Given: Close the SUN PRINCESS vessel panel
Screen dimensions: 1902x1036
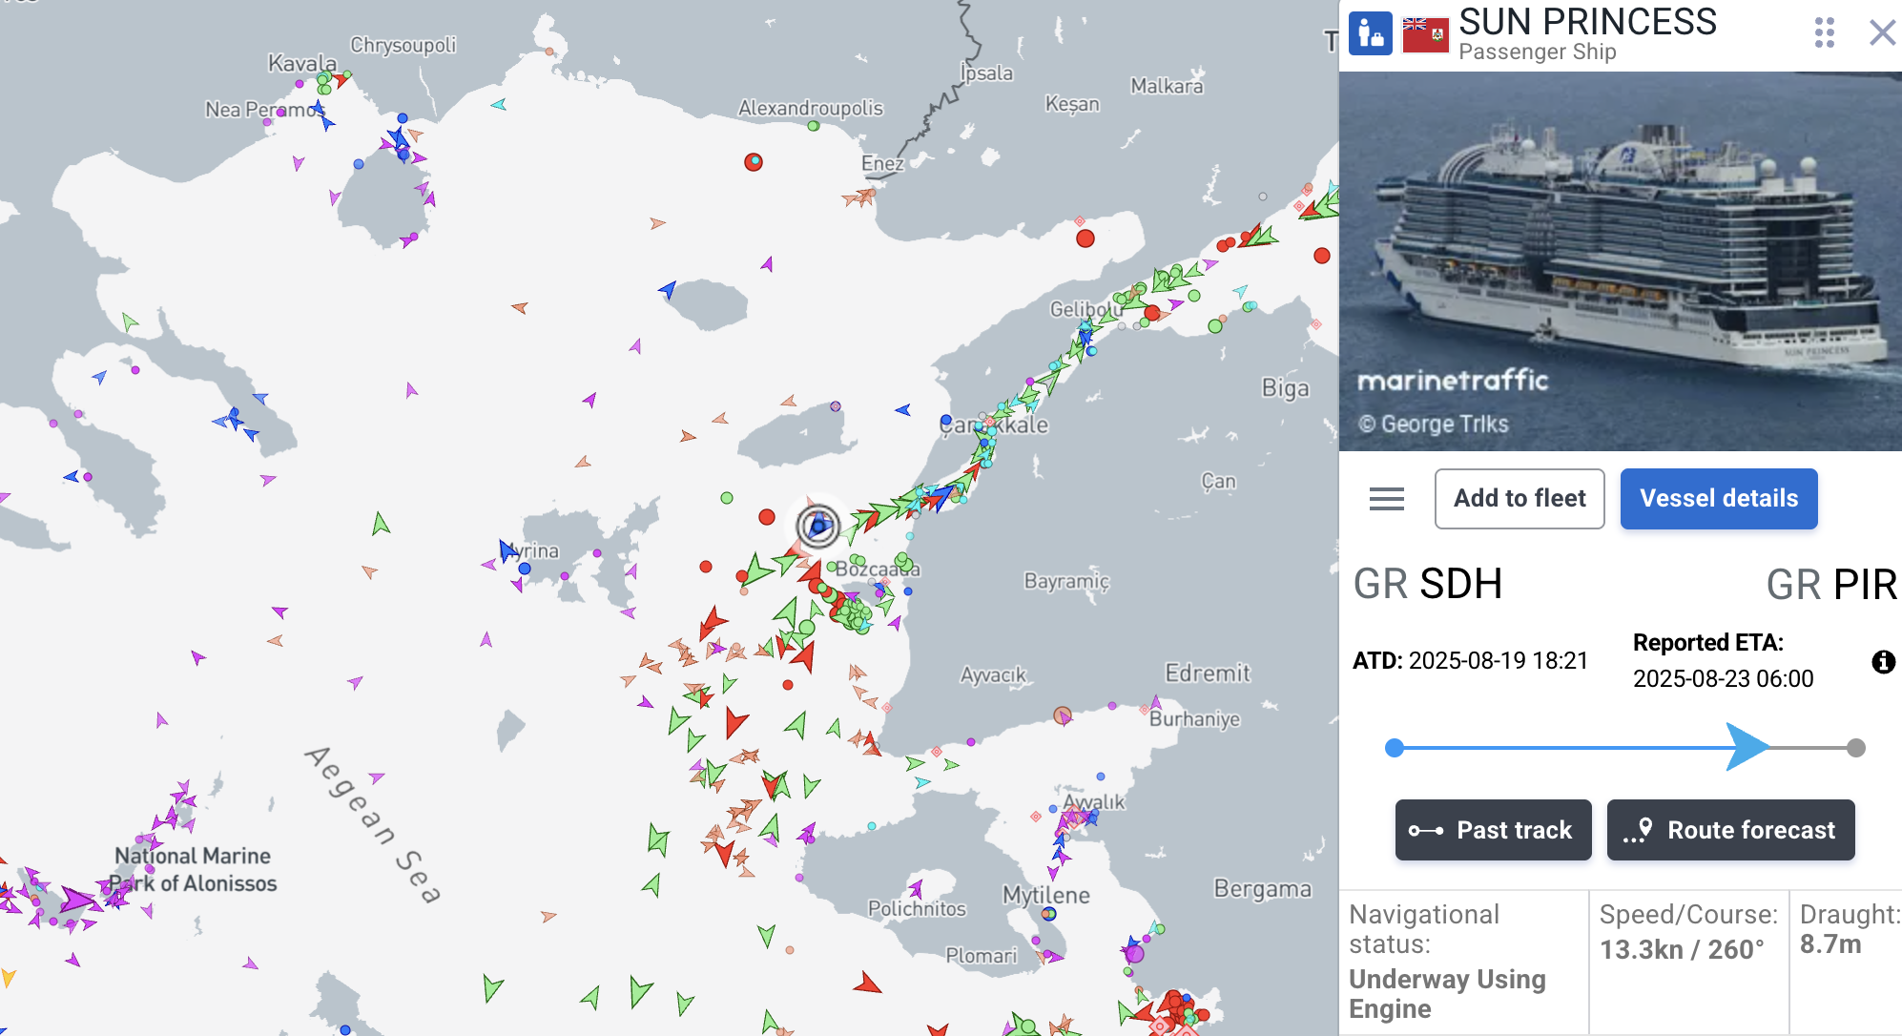Looking at the screenshot, I should coord(1882,32).
